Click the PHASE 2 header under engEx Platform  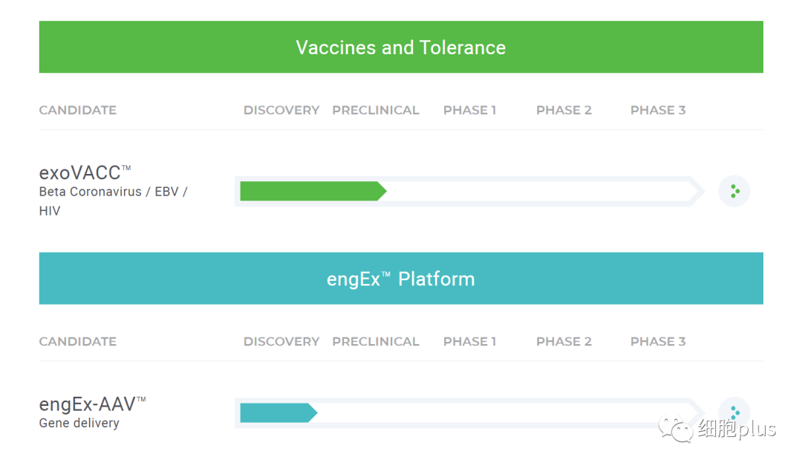[564, 342]
